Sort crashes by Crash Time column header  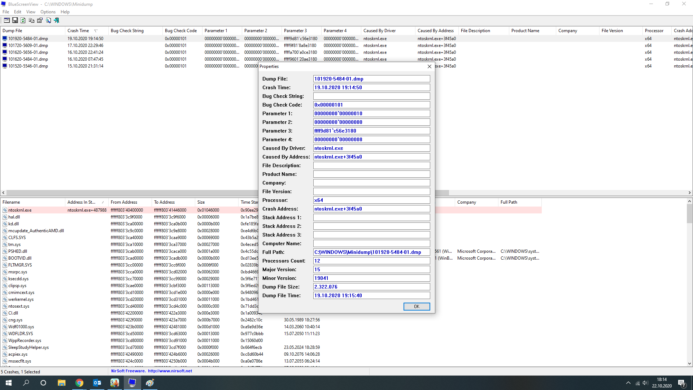[78, 31]
